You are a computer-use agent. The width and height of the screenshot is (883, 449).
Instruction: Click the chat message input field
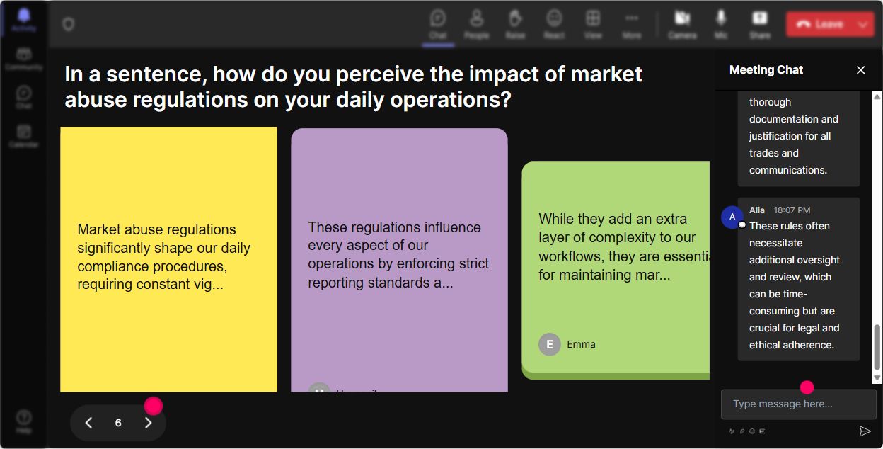pyautogui.click(x=798, y=404)
